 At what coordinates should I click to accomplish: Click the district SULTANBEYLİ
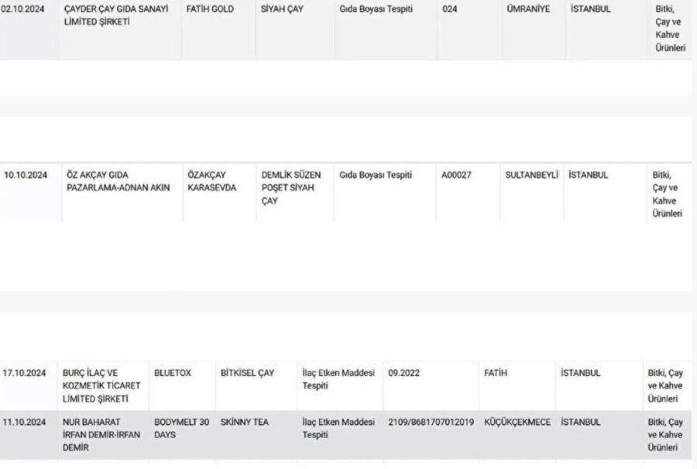[531, 175]
